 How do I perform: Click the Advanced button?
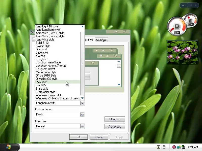[x=115, y=127]
